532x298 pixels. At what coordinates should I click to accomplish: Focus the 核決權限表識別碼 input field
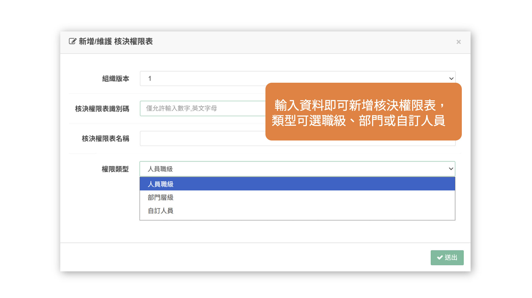coord(202,108)
